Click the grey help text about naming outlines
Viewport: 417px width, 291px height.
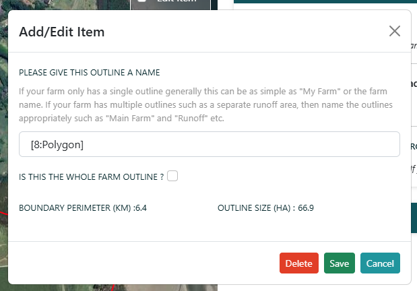[x=205, y=105]
